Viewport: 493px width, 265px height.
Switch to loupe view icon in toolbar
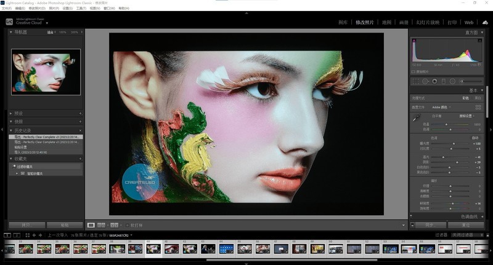point(91,225)
